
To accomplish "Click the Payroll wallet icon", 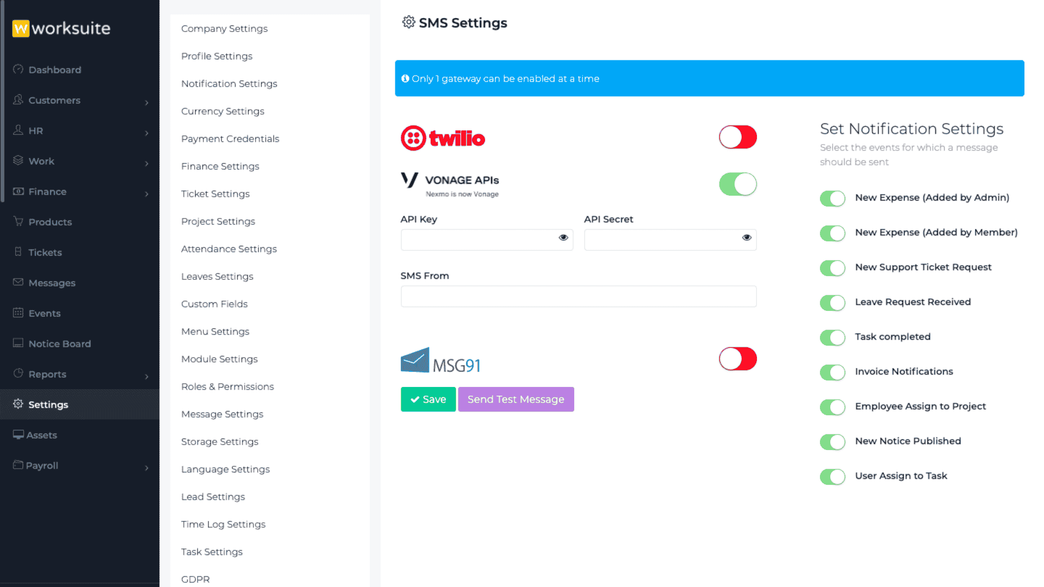I will (18, 465).
